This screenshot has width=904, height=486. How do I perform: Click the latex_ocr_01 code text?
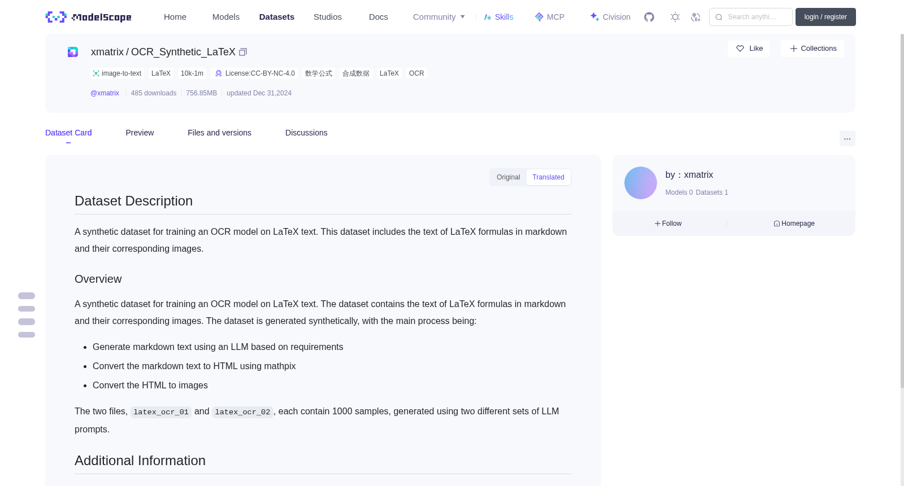(161, 412)
